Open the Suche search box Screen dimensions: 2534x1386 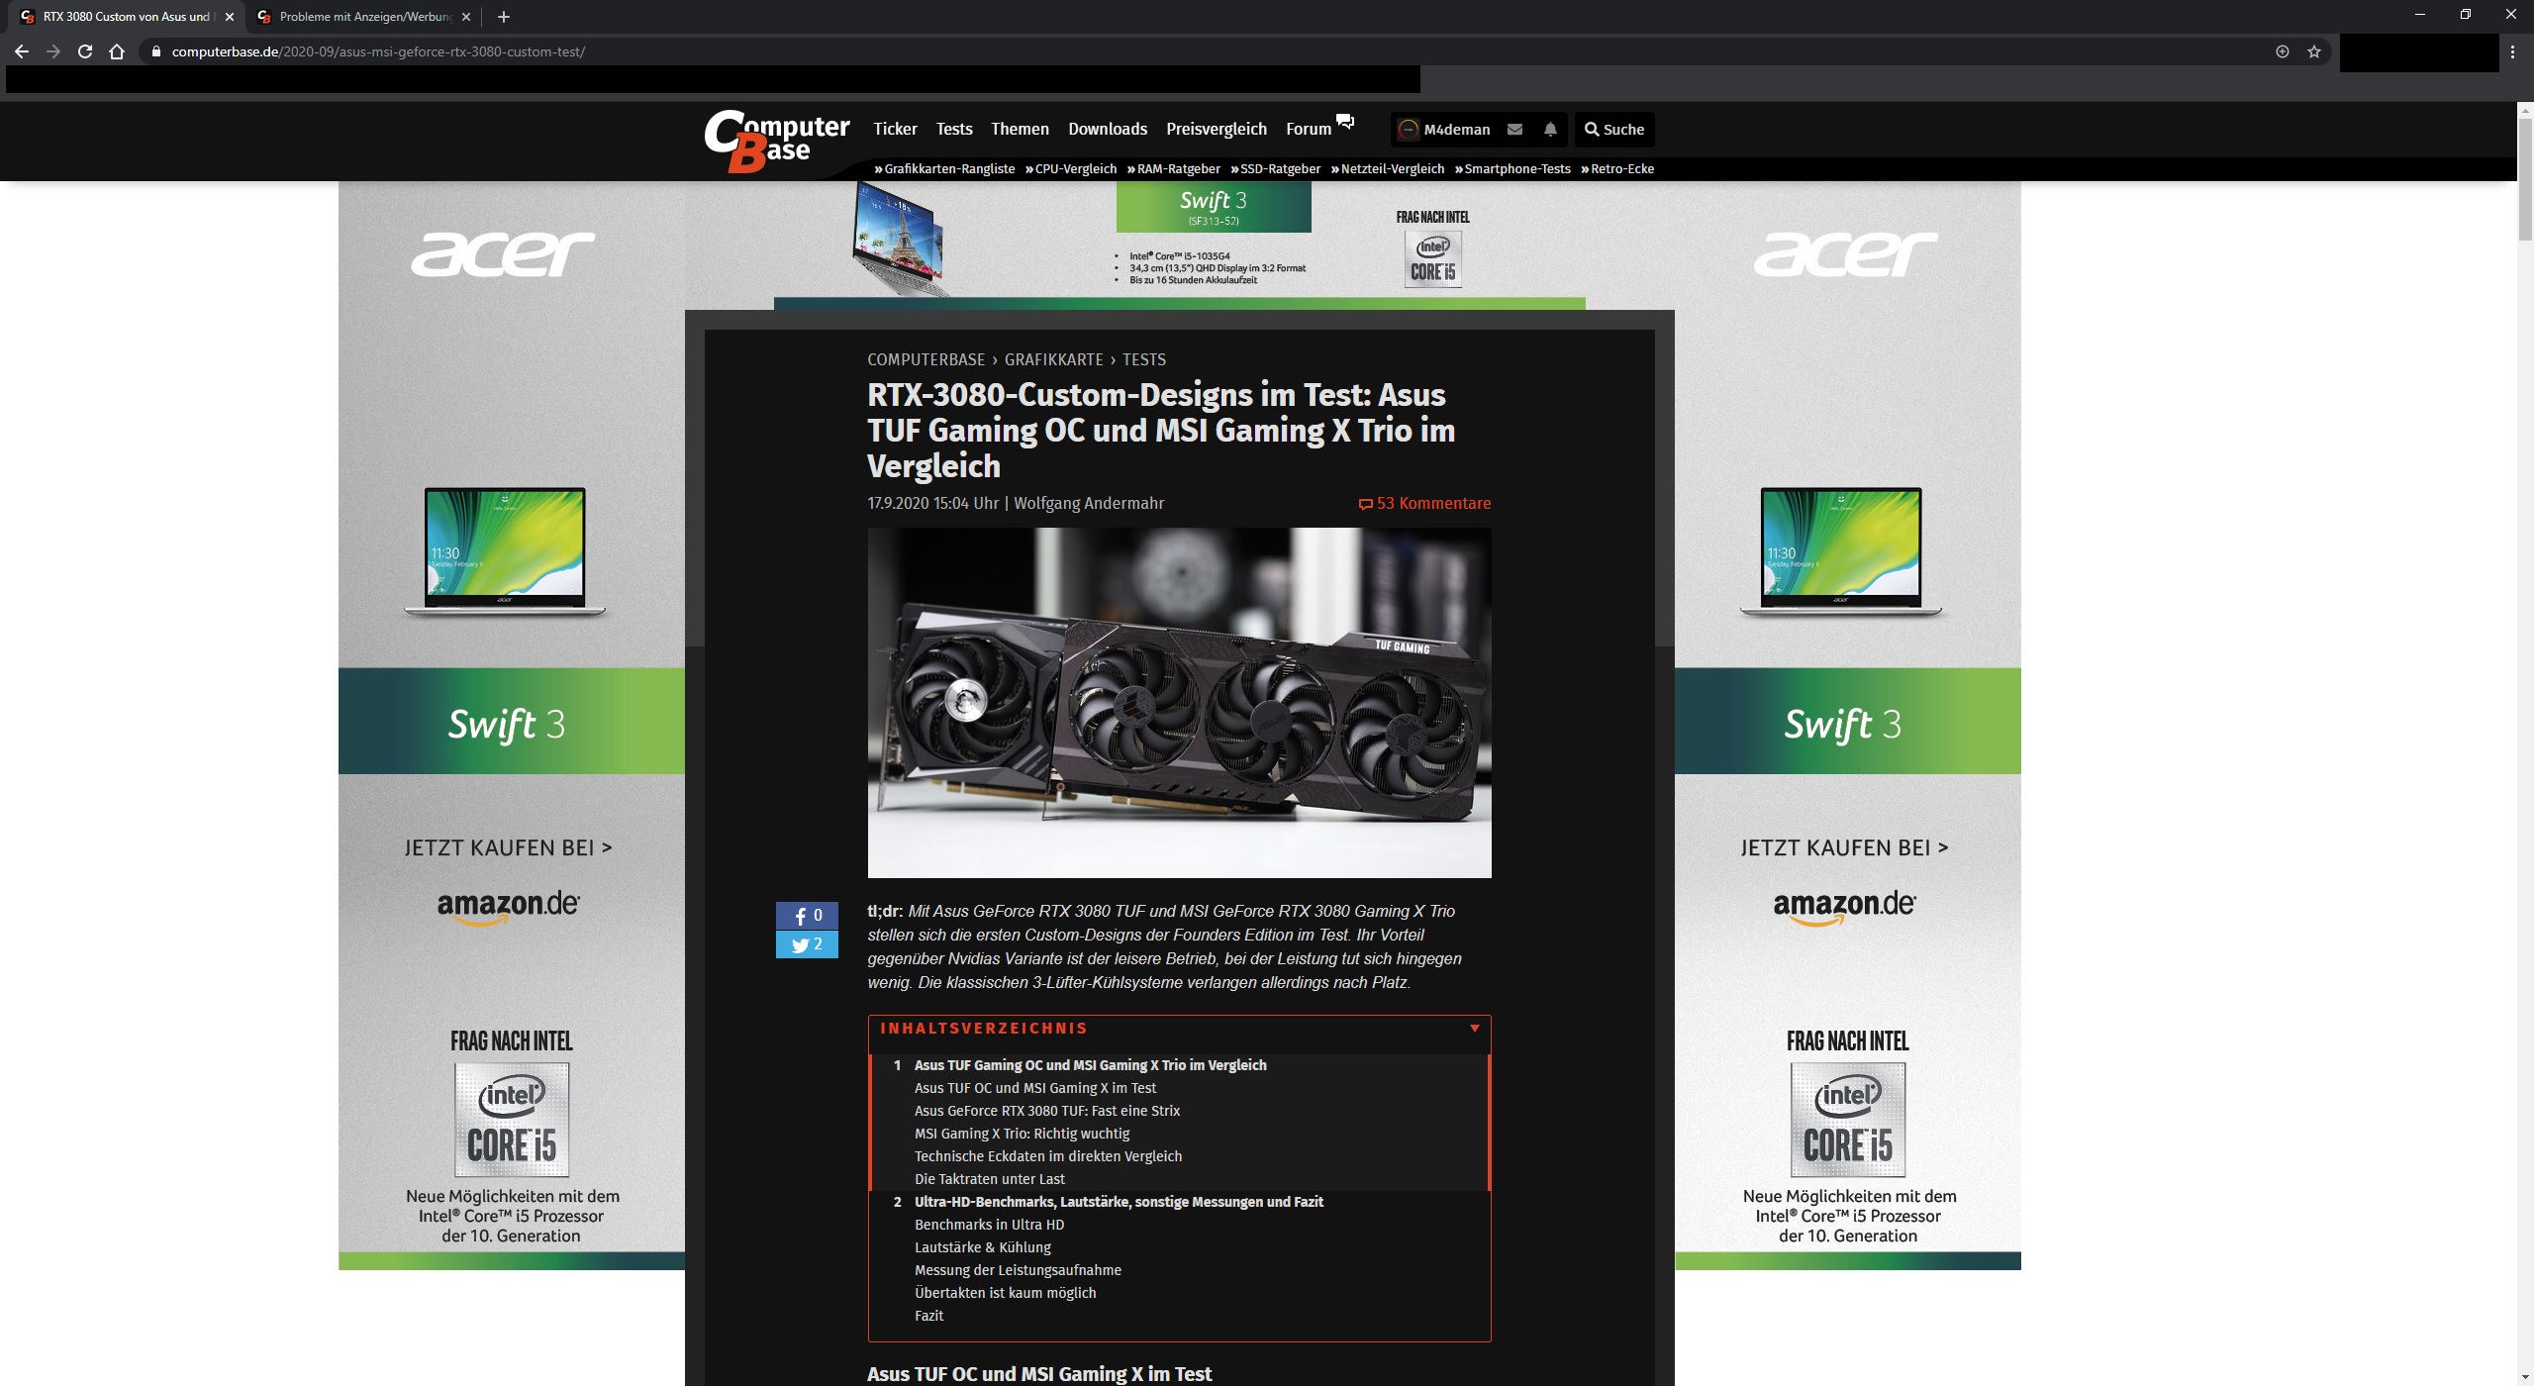point(1613,130)
